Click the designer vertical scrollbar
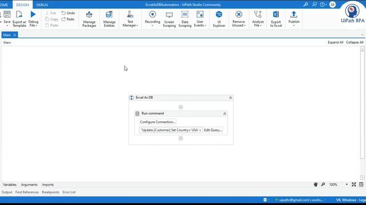The width and height of the screenshot is (366, 205). pos(362,105)
